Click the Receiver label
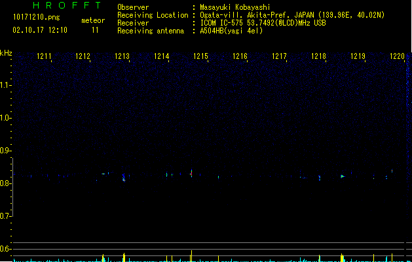Viewport: 412px width, 262px height. pos(133,23)
